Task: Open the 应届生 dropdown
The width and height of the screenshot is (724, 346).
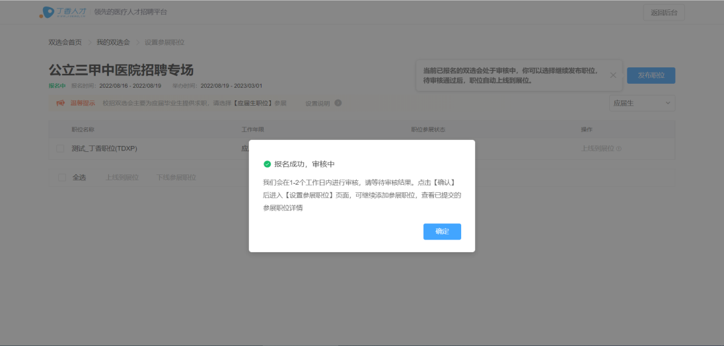Action: click(x=641, y=103)
